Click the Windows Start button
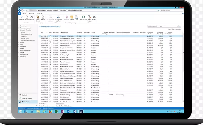This screenshot has height=125, width=203. click(20, 111)
